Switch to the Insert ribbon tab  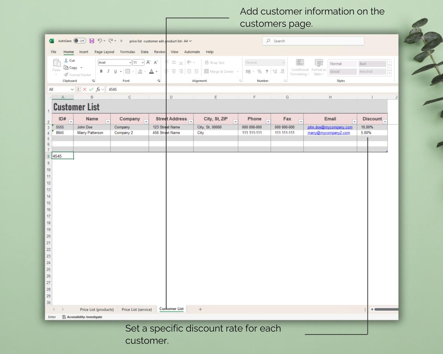tap(84, 52)
